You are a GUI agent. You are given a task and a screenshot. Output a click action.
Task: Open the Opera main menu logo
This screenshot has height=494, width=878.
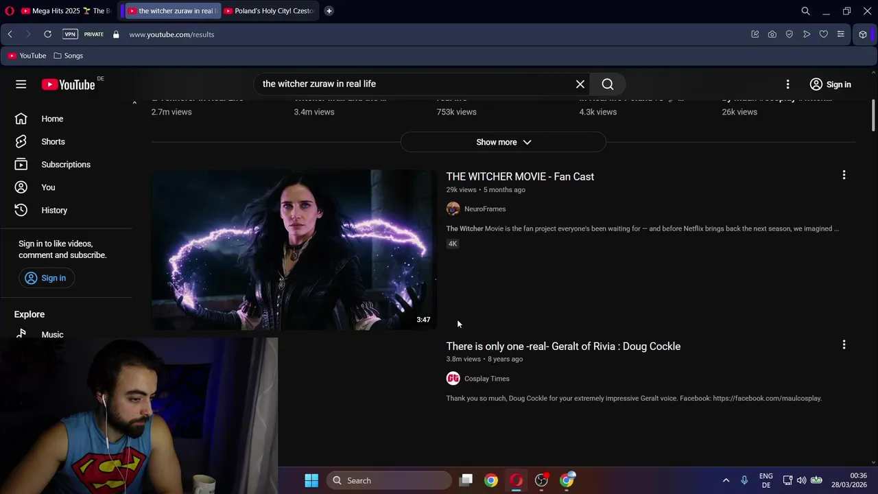tap(10, 11)
